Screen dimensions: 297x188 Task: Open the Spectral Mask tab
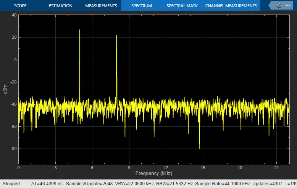pos(182,6)
